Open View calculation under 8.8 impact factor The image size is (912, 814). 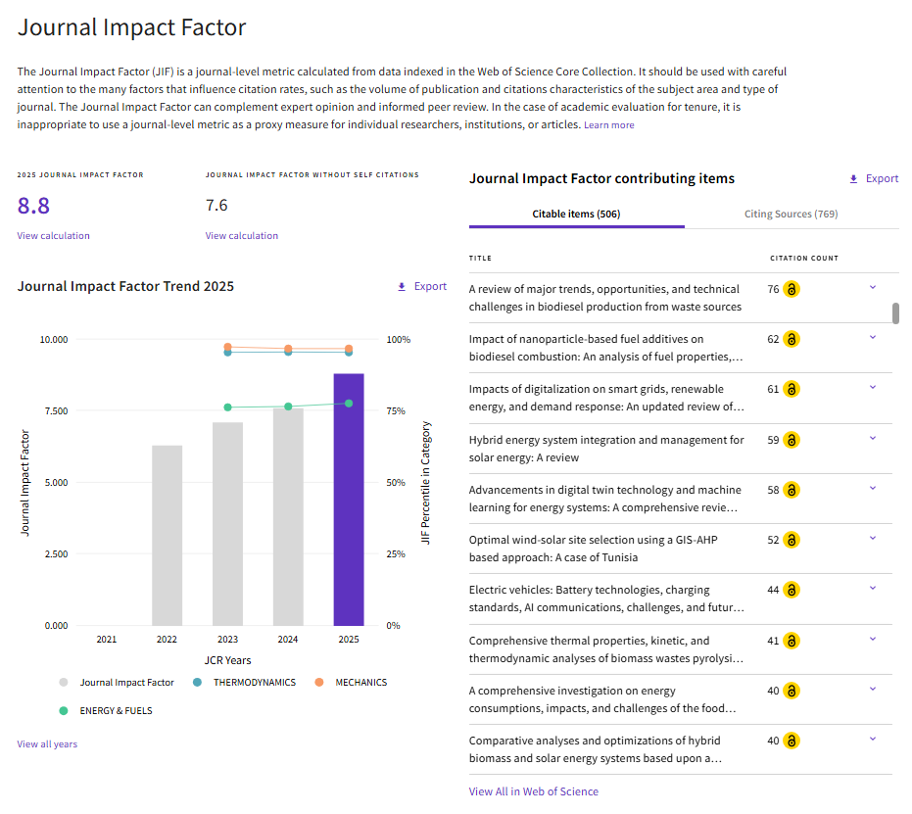[54, 235]
